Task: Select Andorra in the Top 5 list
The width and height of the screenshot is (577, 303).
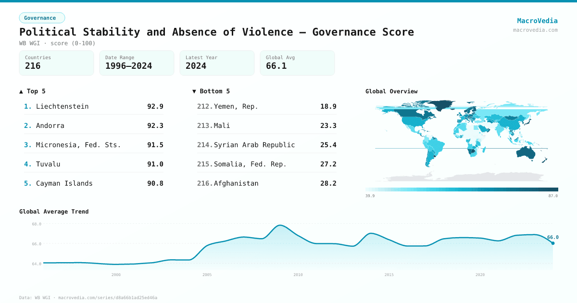Action: [94, 126]
